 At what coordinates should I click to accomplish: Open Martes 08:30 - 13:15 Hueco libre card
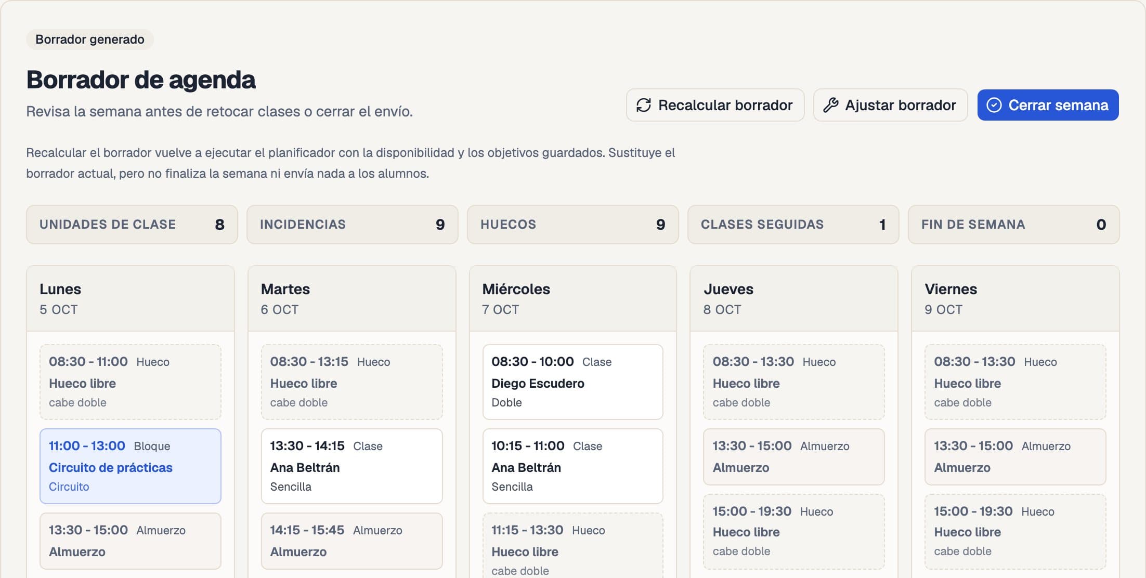click(352, 382)
